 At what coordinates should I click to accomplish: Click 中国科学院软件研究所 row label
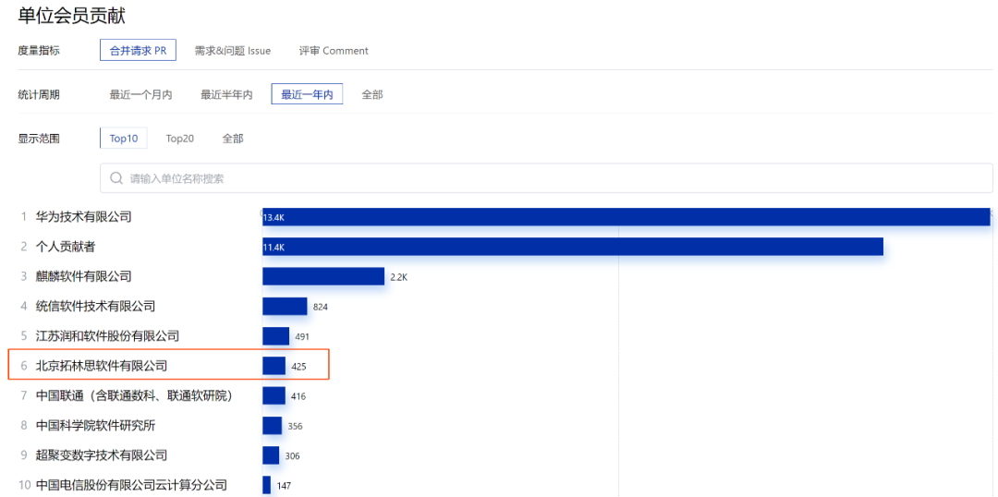pyautogui.click(x=95, y=426)
